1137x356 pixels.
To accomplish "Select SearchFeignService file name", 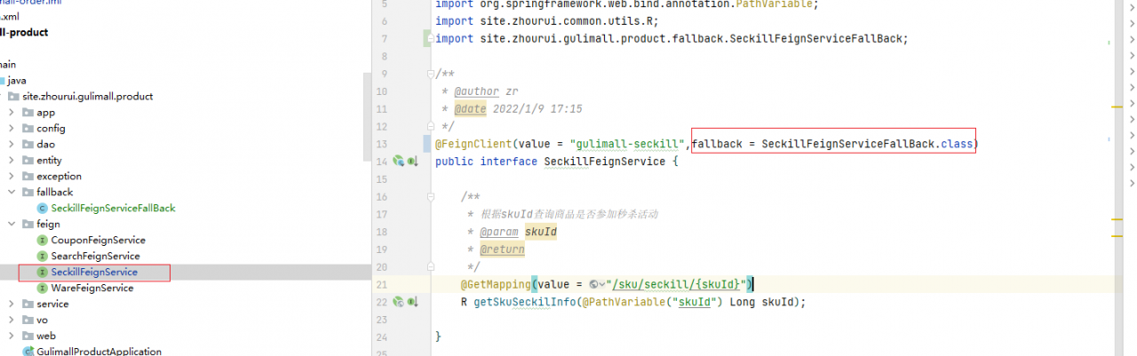I will pos(95,256).
